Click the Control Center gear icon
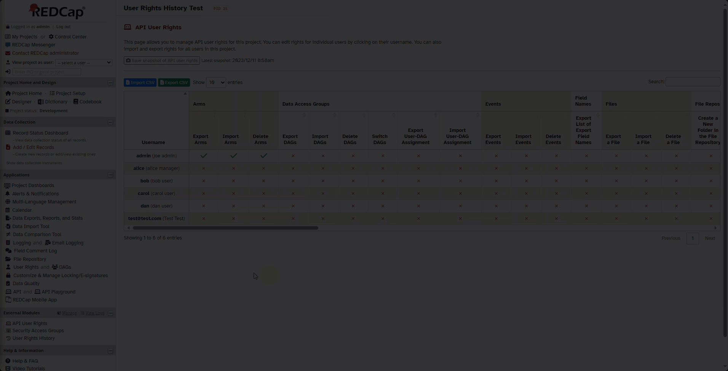 click(51, 37)
